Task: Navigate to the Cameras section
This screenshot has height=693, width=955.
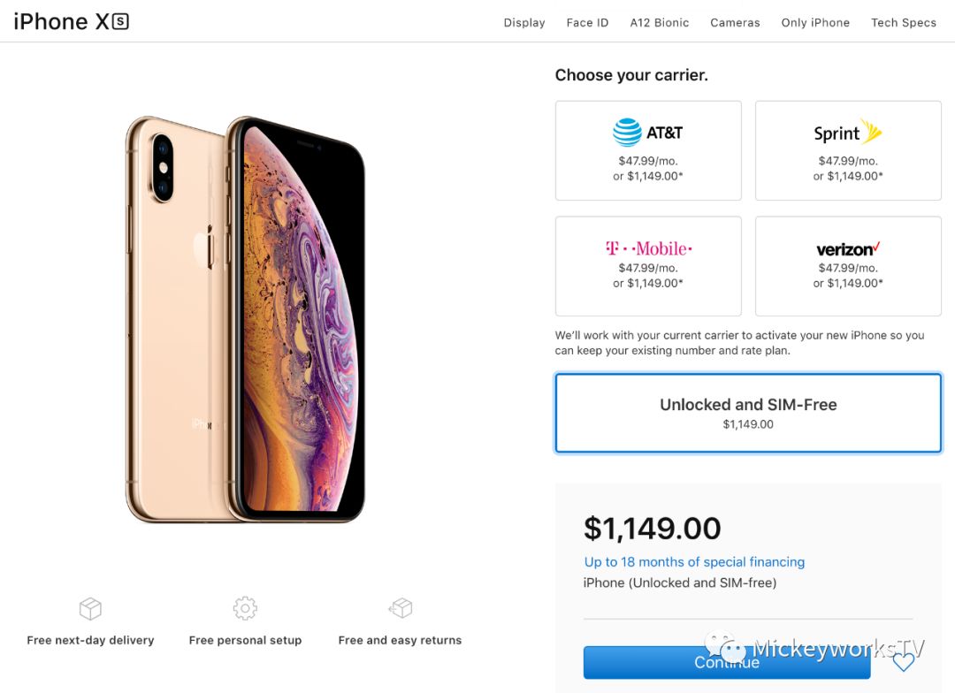Action: click(x=735, y=22)
